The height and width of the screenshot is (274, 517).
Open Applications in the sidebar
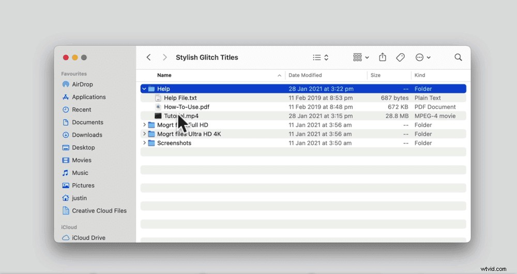coord(88,97)
